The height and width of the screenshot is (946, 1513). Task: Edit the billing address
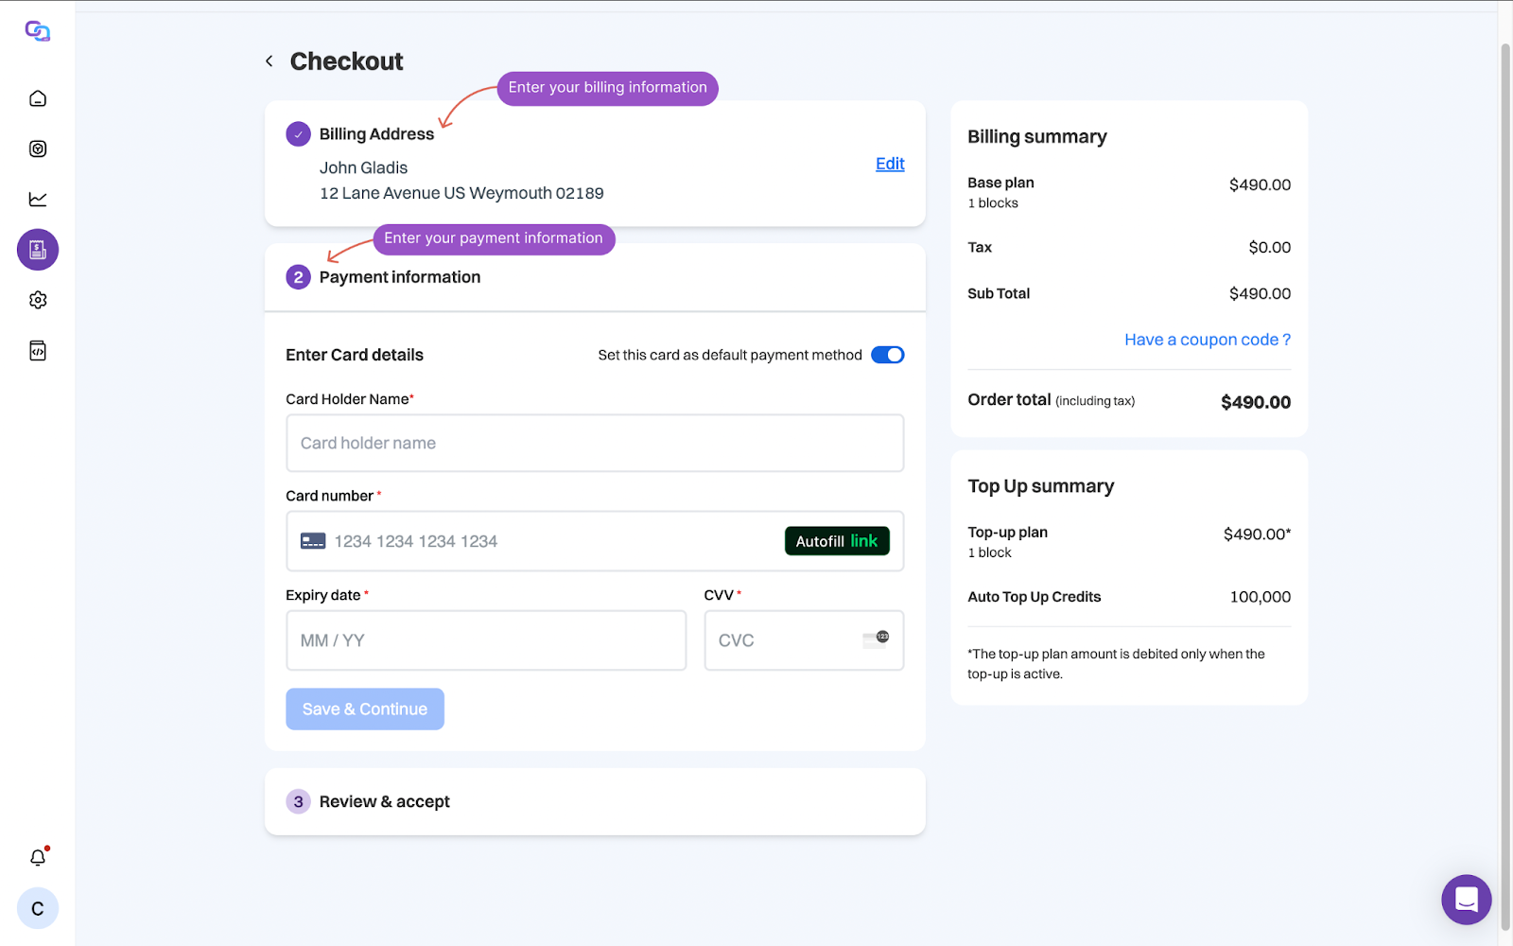pos(889,164)
